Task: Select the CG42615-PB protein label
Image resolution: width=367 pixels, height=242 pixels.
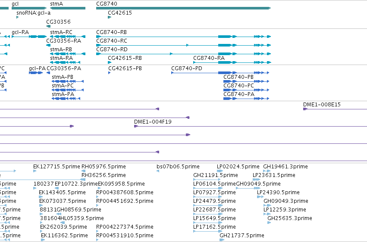Action: 125,68
